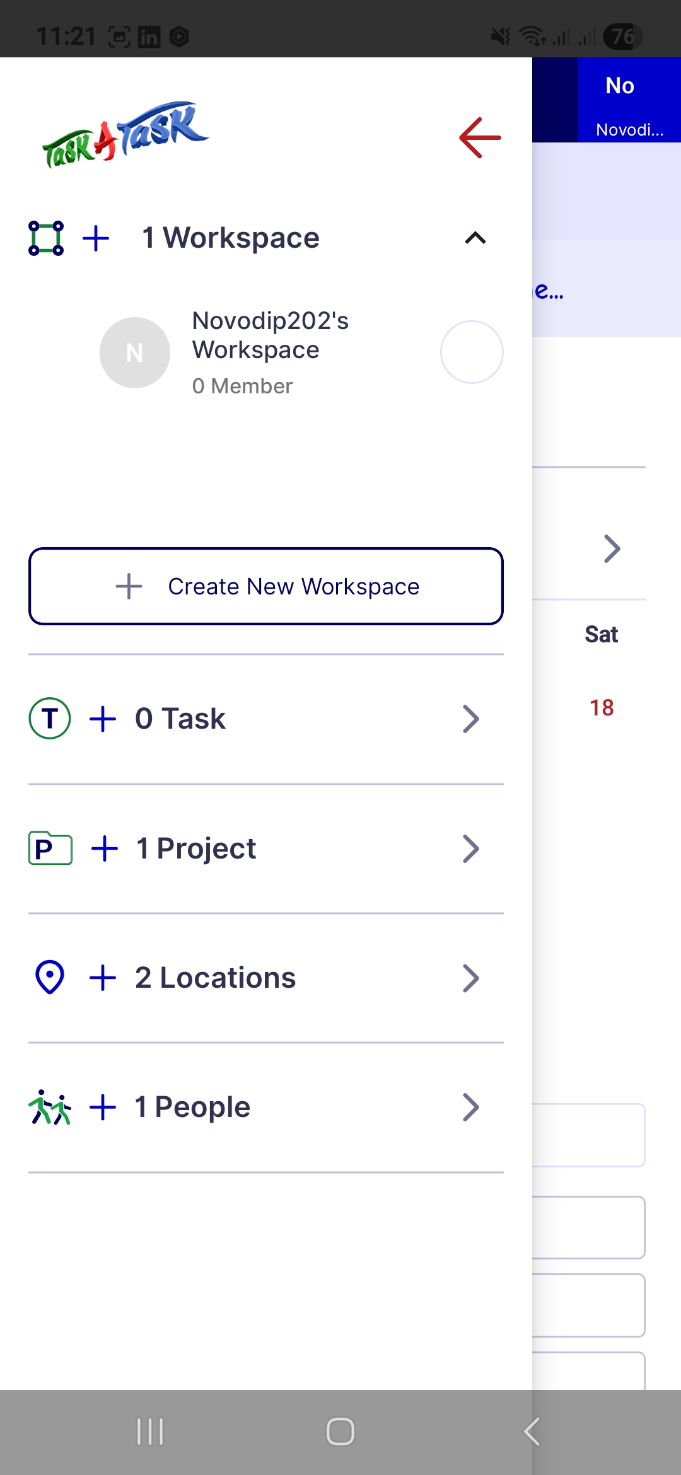Click Create New Workspace button
681x1475 pixels.
click(x=266, y=586)
